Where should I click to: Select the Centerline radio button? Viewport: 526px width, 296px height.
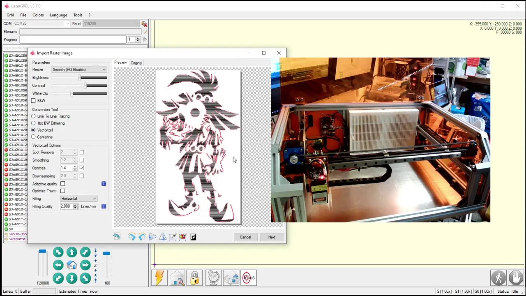coord(33,137)
